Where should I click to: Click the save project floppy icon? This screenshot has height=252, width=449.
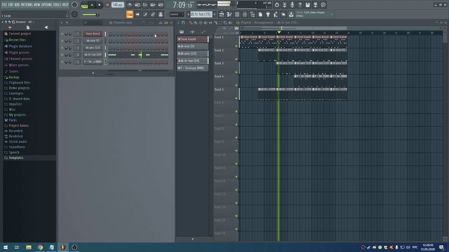tap(308, 5)
